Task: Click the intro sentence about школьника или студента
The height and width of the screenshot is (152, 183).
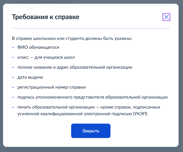Action: [72, 38]
